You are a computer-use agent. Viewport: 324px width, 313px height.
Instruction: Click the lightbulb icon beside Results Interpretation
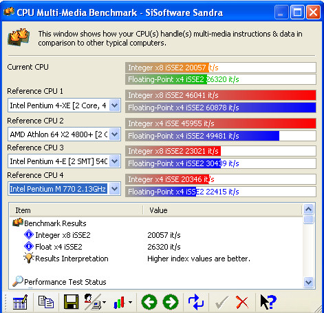[x=29, y=259]
